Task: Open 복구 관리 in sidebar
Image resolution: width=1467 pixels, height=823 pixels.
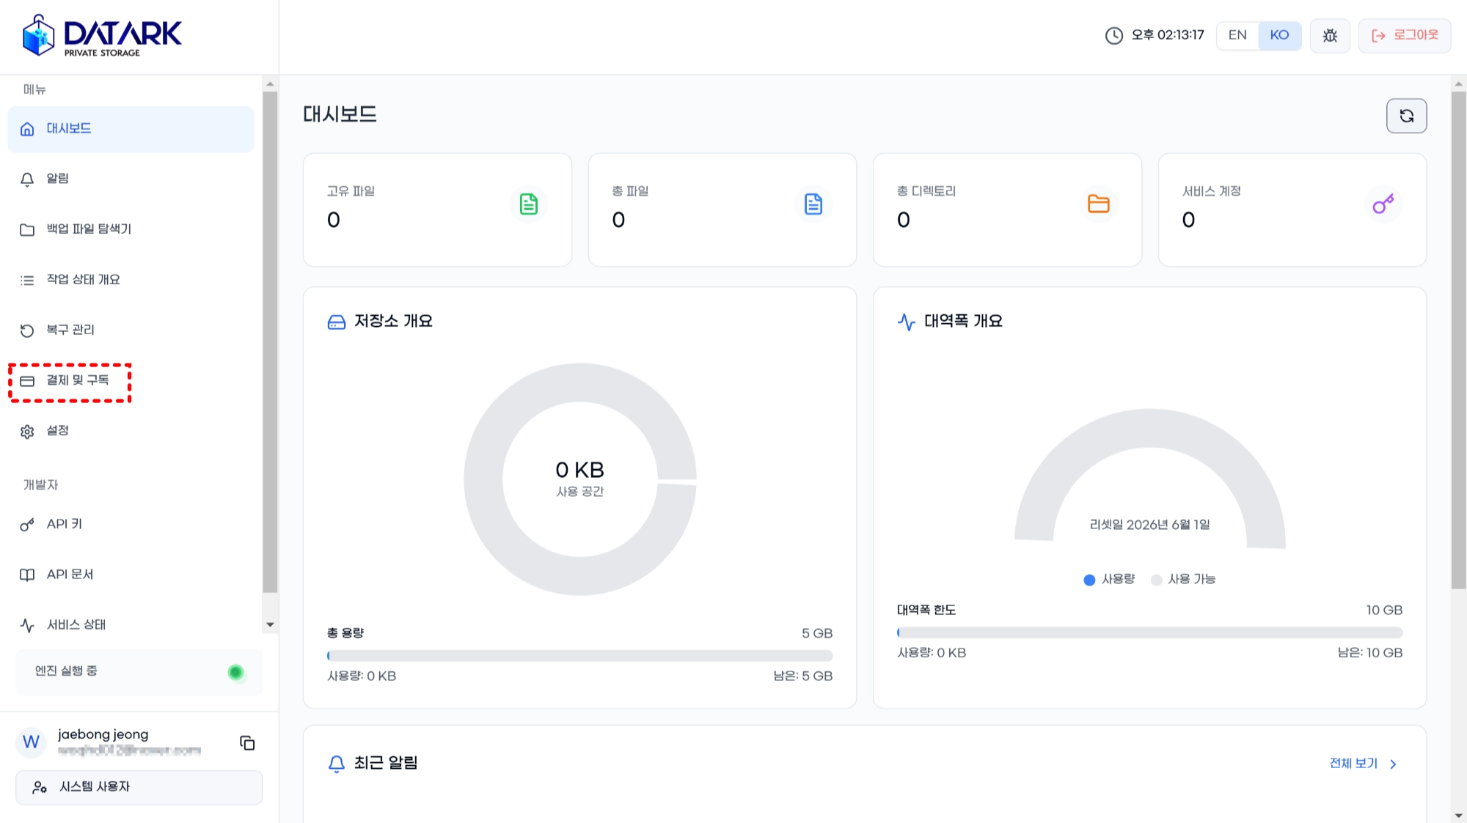Action: (x=131, y=331)
